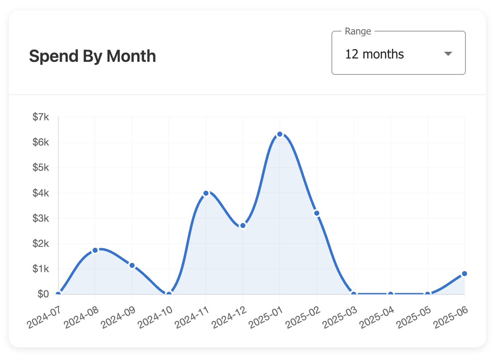Select the 2024-12 data point

tap(243, 225)
